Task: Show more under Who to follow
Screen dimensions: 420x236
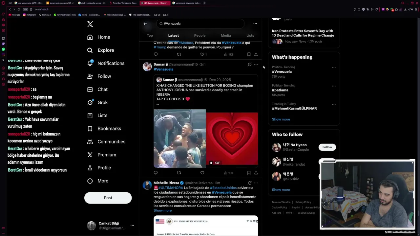Action: pos(281,190)
